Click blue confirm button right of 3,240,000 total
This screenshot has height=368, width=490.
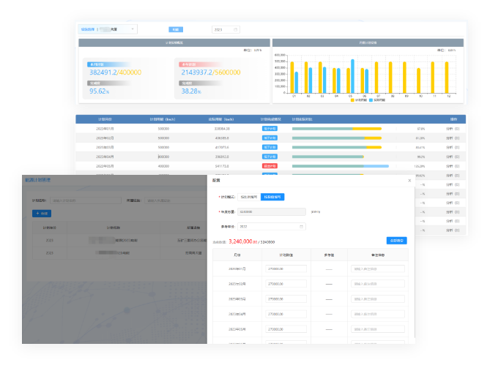pos(396,241)
